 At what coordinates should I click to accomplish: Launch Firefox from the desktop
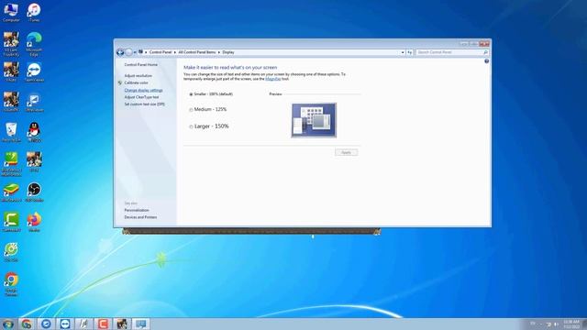point(34,222)
